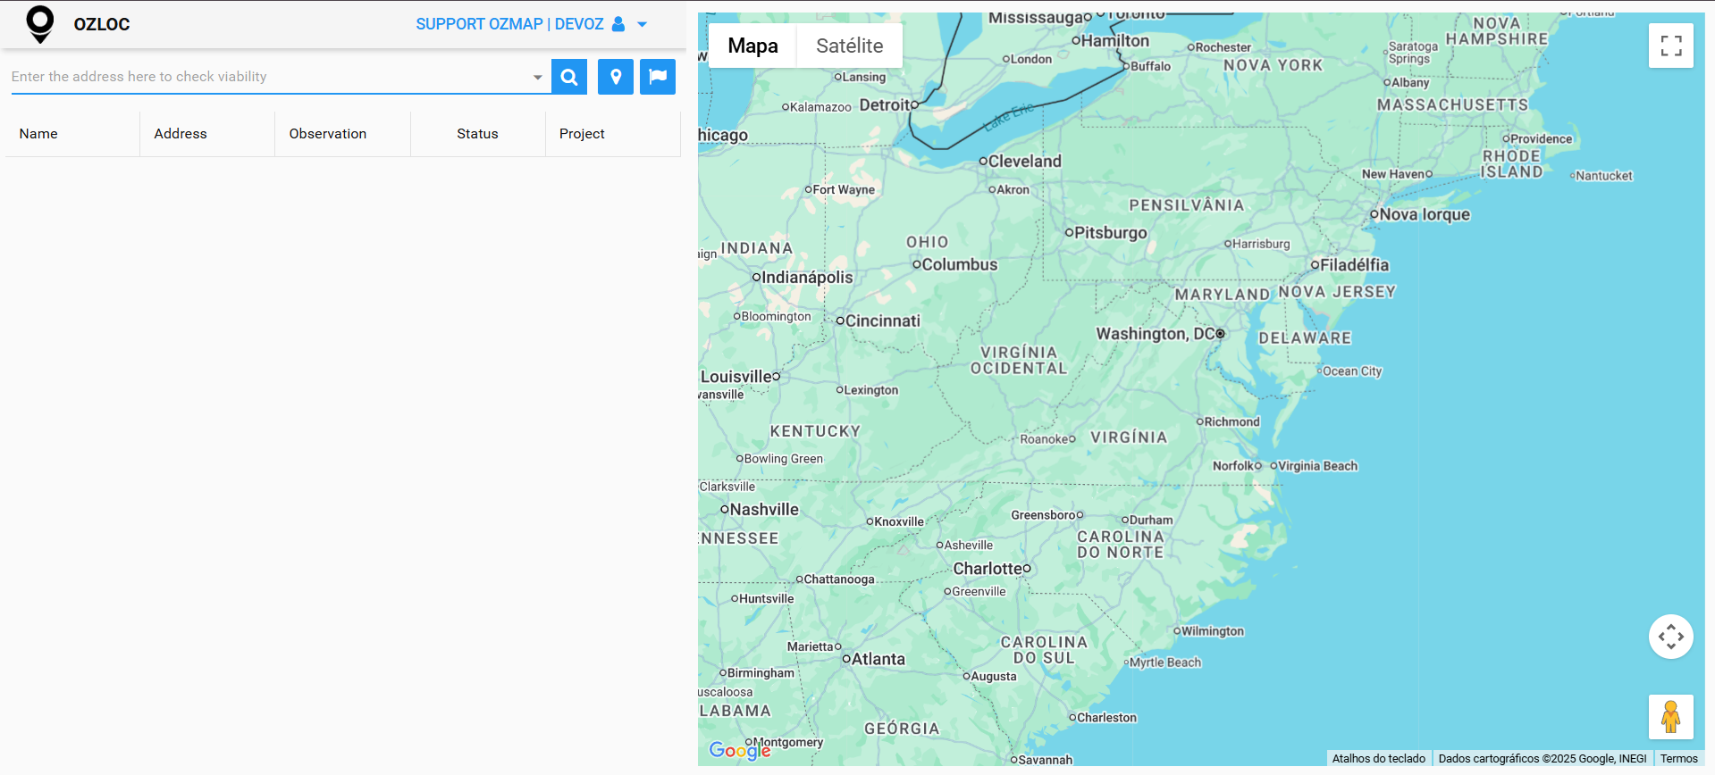Select the Street View pegman
Screen dimensions: 1715x775
[1671, 717]
